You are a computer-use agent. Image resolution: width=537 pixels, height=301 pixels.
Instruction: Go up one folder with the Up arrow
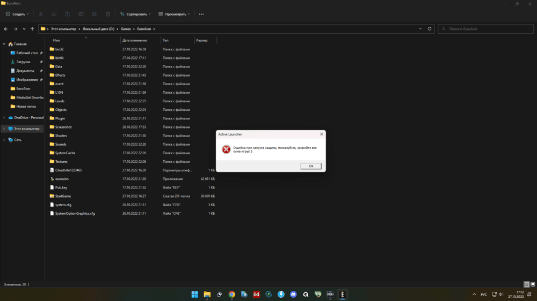(32, 29)
